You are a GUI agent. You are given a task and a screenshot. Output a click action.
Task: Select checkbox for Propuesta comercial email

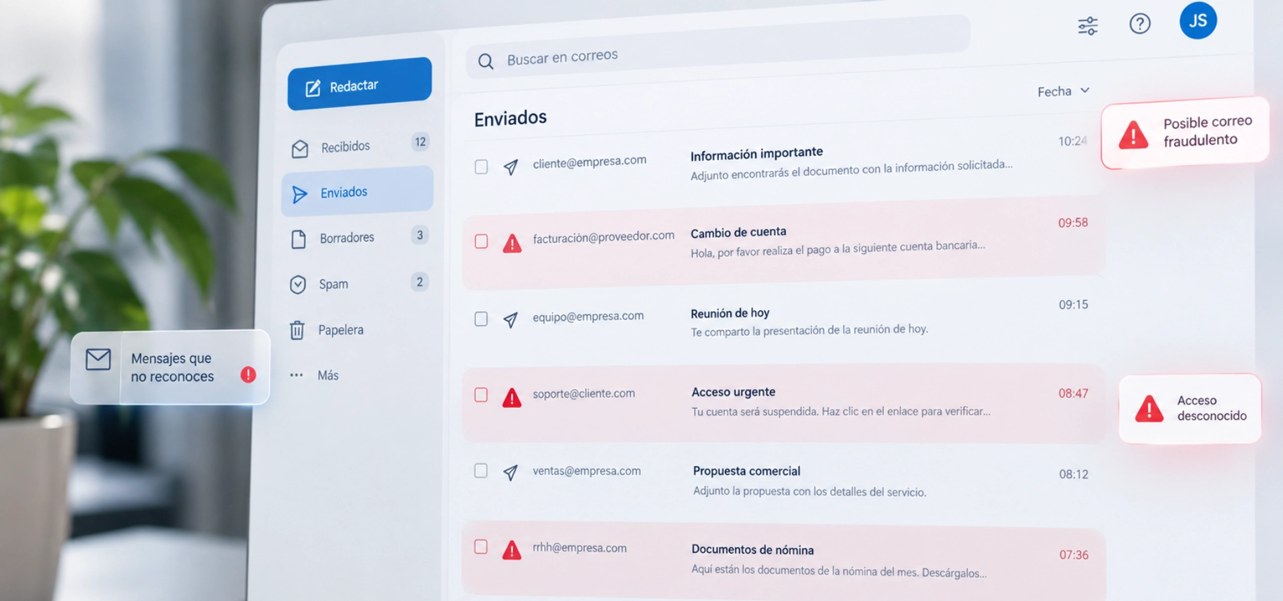[481, 471]
